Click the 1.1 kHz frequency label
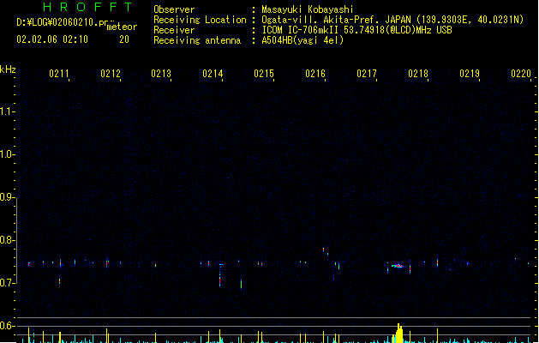 (7, 111)
